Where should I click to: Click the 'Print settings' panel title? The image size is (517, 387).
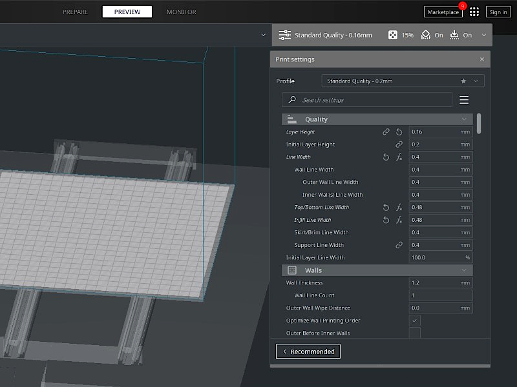point(295,59)
